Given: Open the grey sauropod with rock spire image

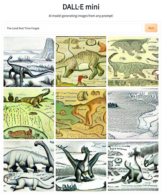Looking at the screenshot, I should tap(29, 62).
